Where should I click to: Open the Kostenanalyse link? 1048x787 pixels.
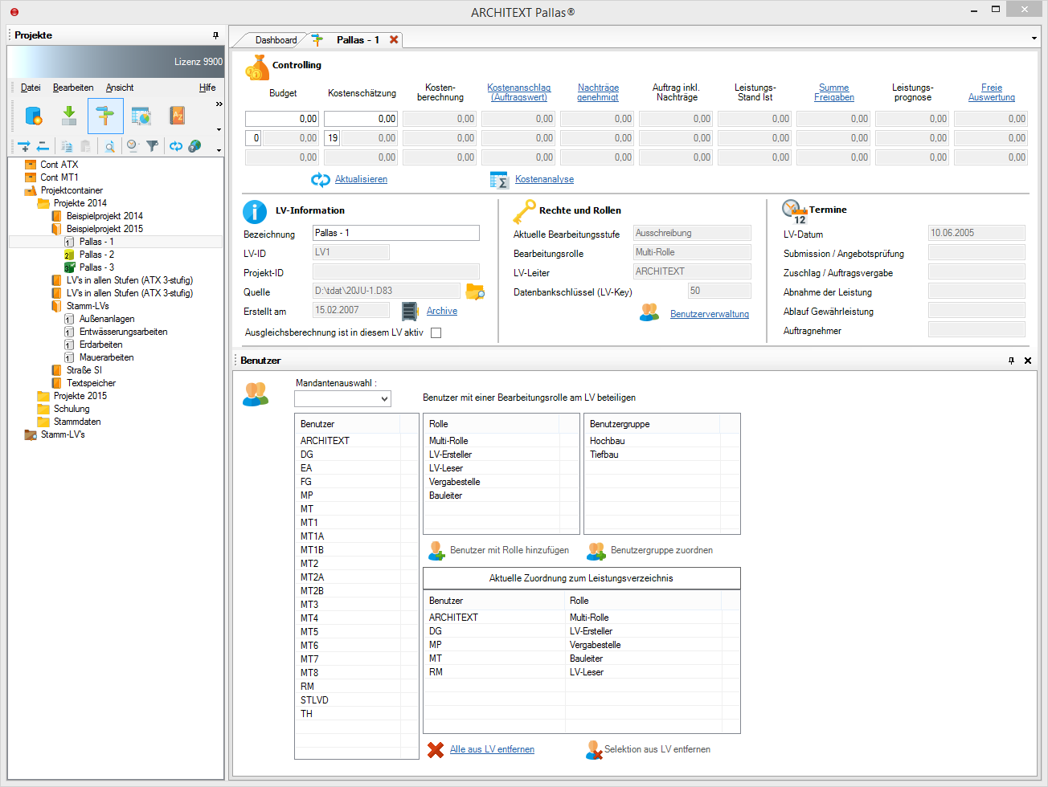point(544,179)
